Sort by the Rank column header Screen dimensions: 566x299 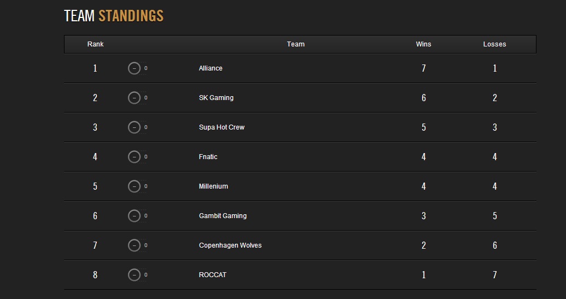95,44
